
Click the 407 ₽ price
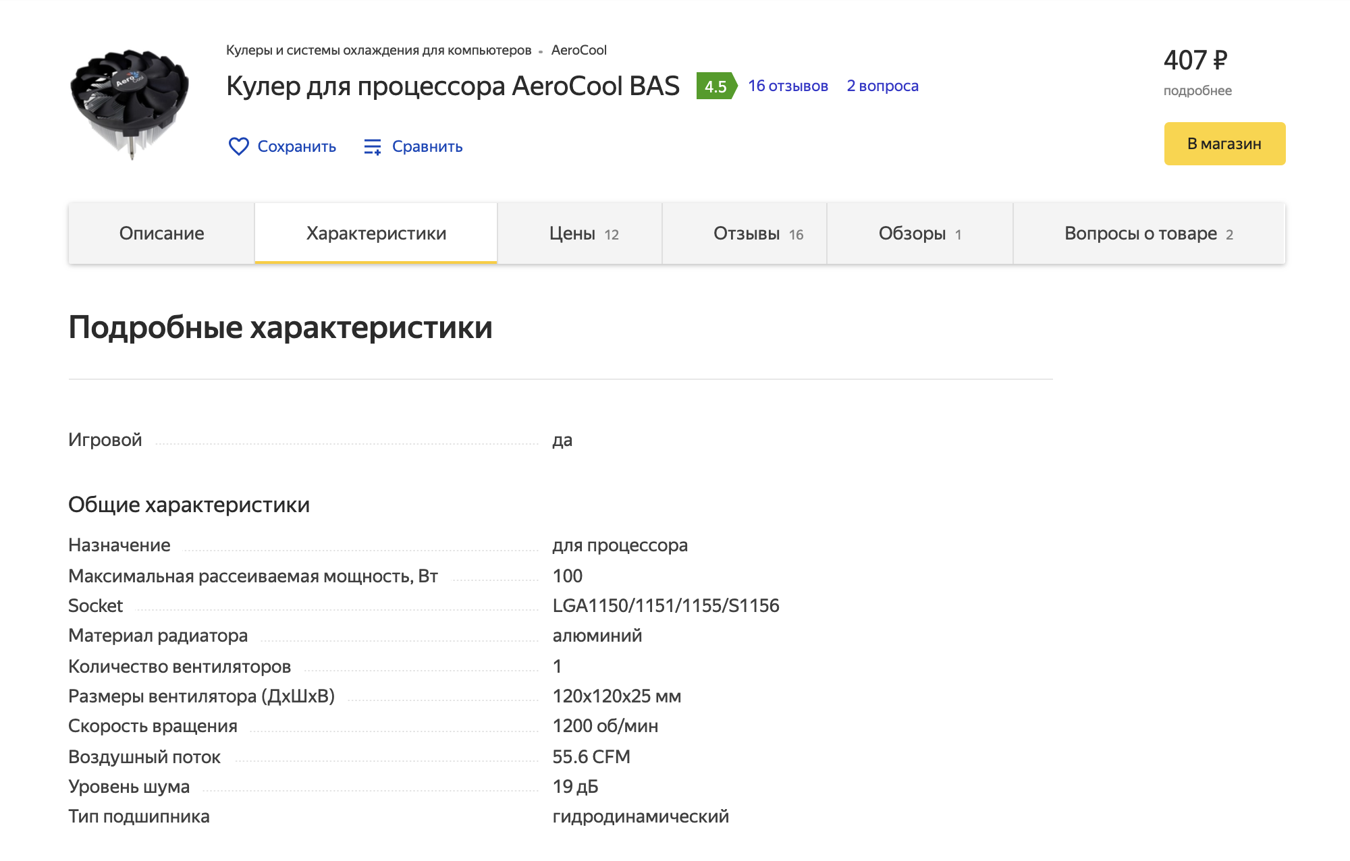pyautogui.click(x=1195, y=61)
